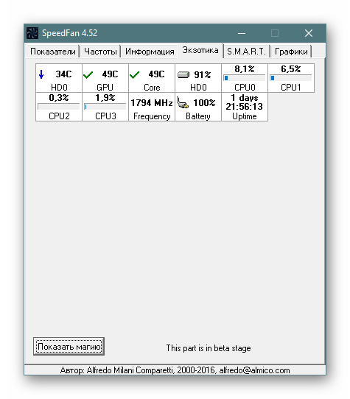This screenshot has width=350, height=399.
Task: Go to the Информация tab
Action: pyautogui.click(x=150, y=52)
